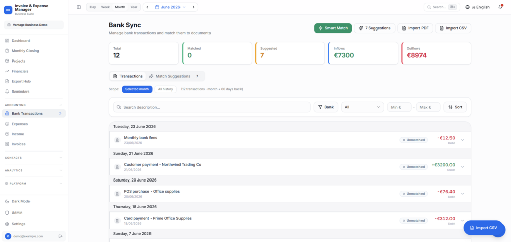Click the Min € amount field
The height and width of the screenshot is (242, 511).
399,107
